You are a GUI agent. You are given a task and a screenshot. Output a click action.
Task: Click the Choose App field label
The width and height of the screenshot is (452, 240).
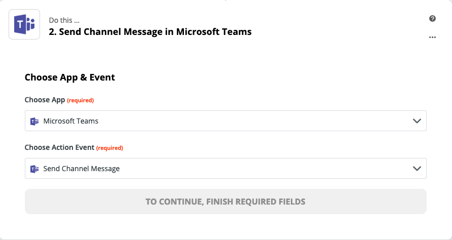45,100
